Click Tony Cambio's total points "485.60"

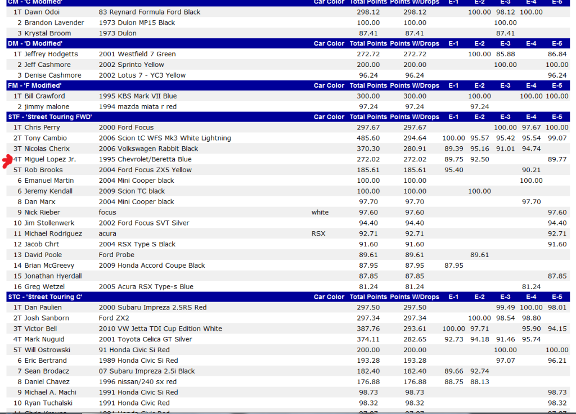coord(368,138)
